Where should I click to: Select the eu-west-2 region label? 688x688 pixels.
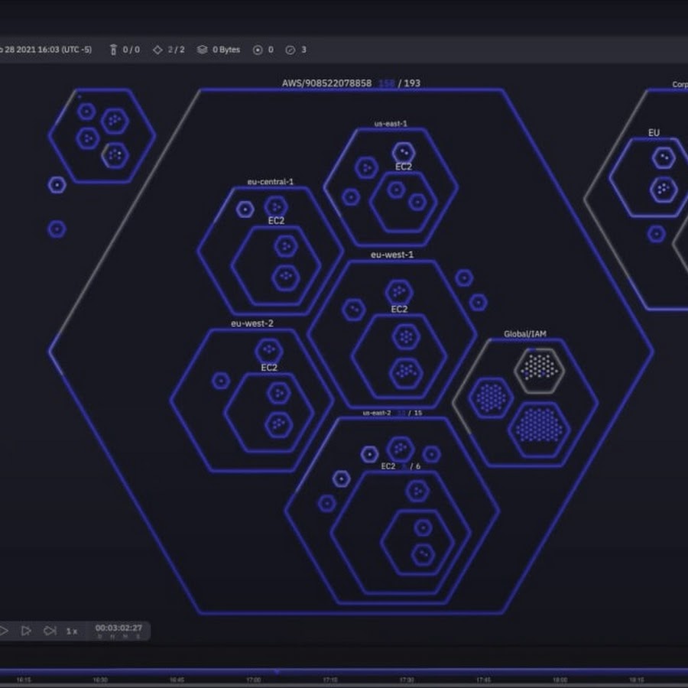tap(252, 323)
